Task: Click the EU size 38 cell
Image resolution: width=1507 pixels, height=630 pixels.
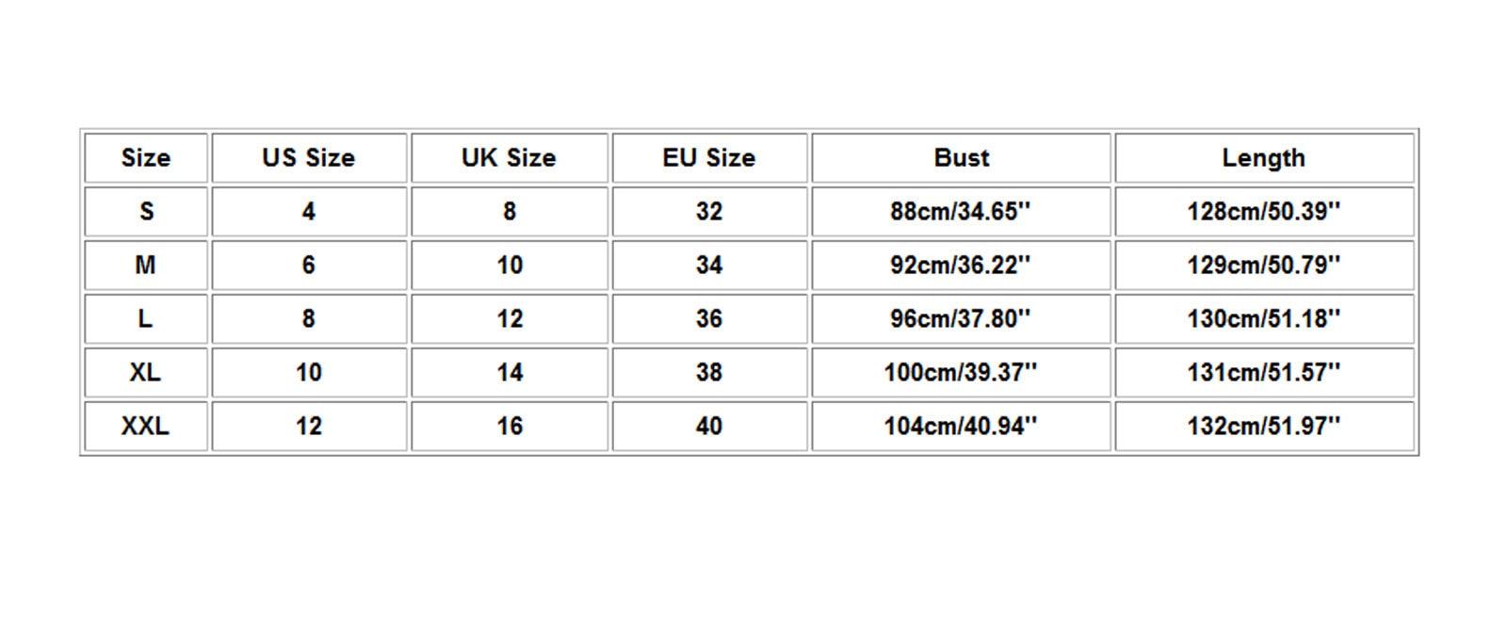Action: [x=709, y=372]
